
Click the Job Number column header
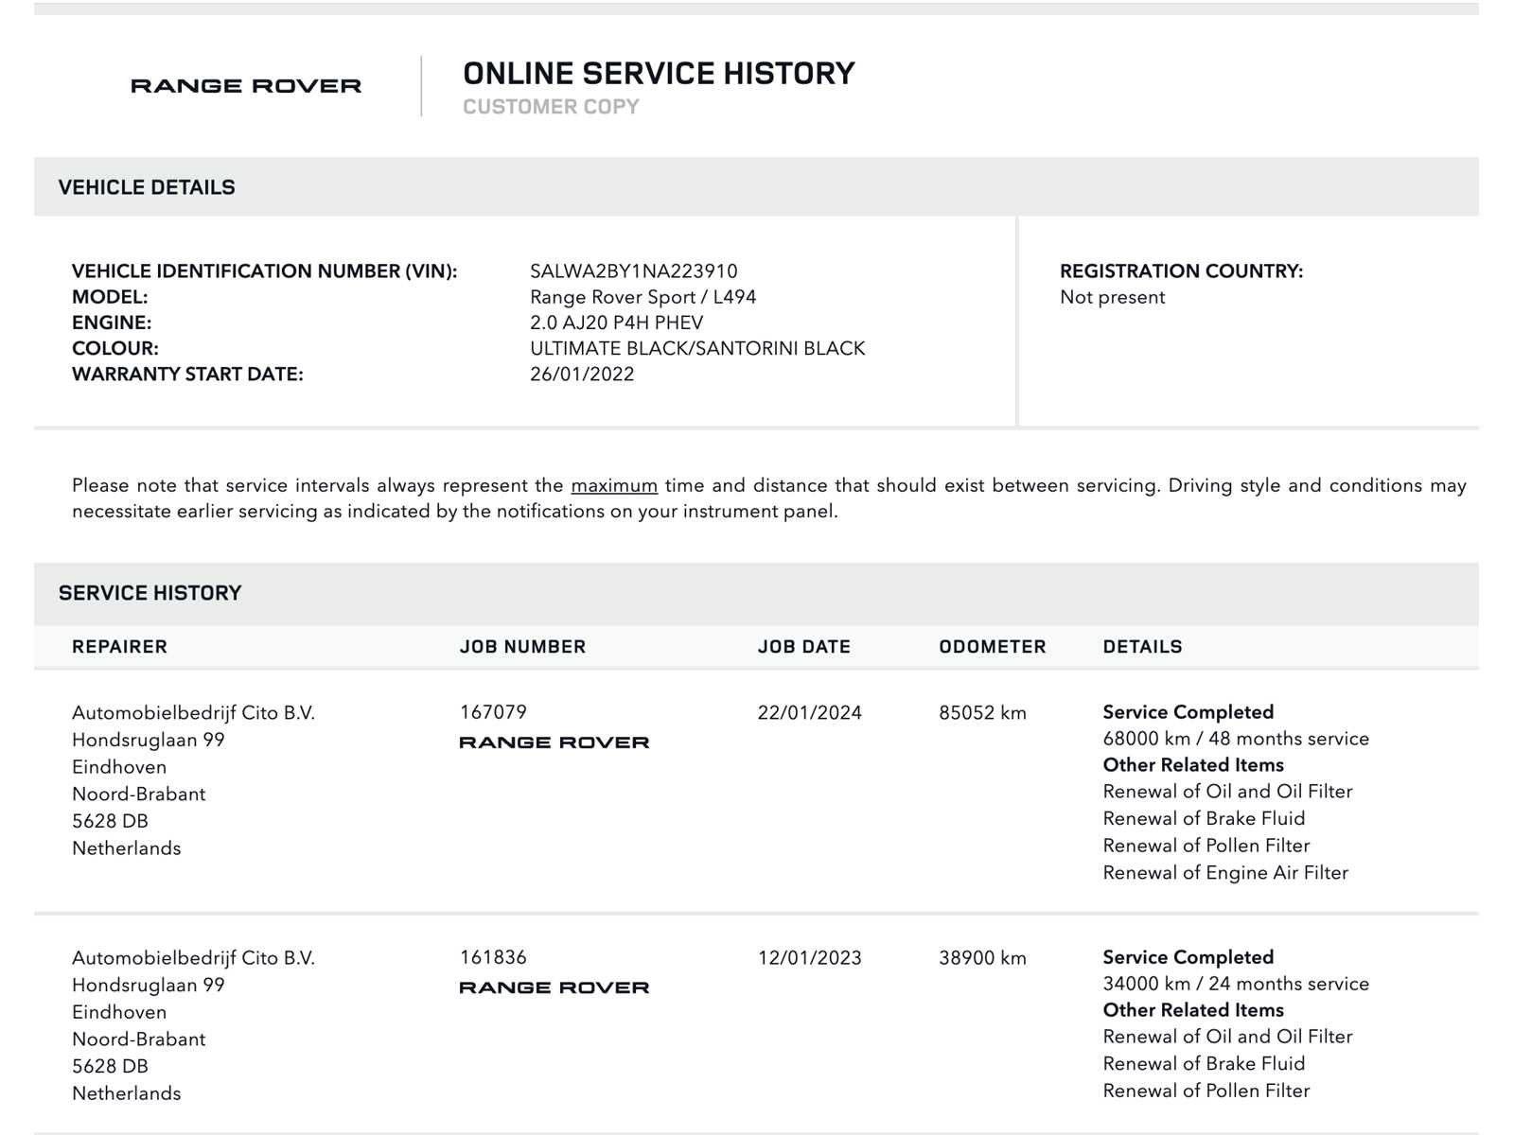tap(522, 647)
